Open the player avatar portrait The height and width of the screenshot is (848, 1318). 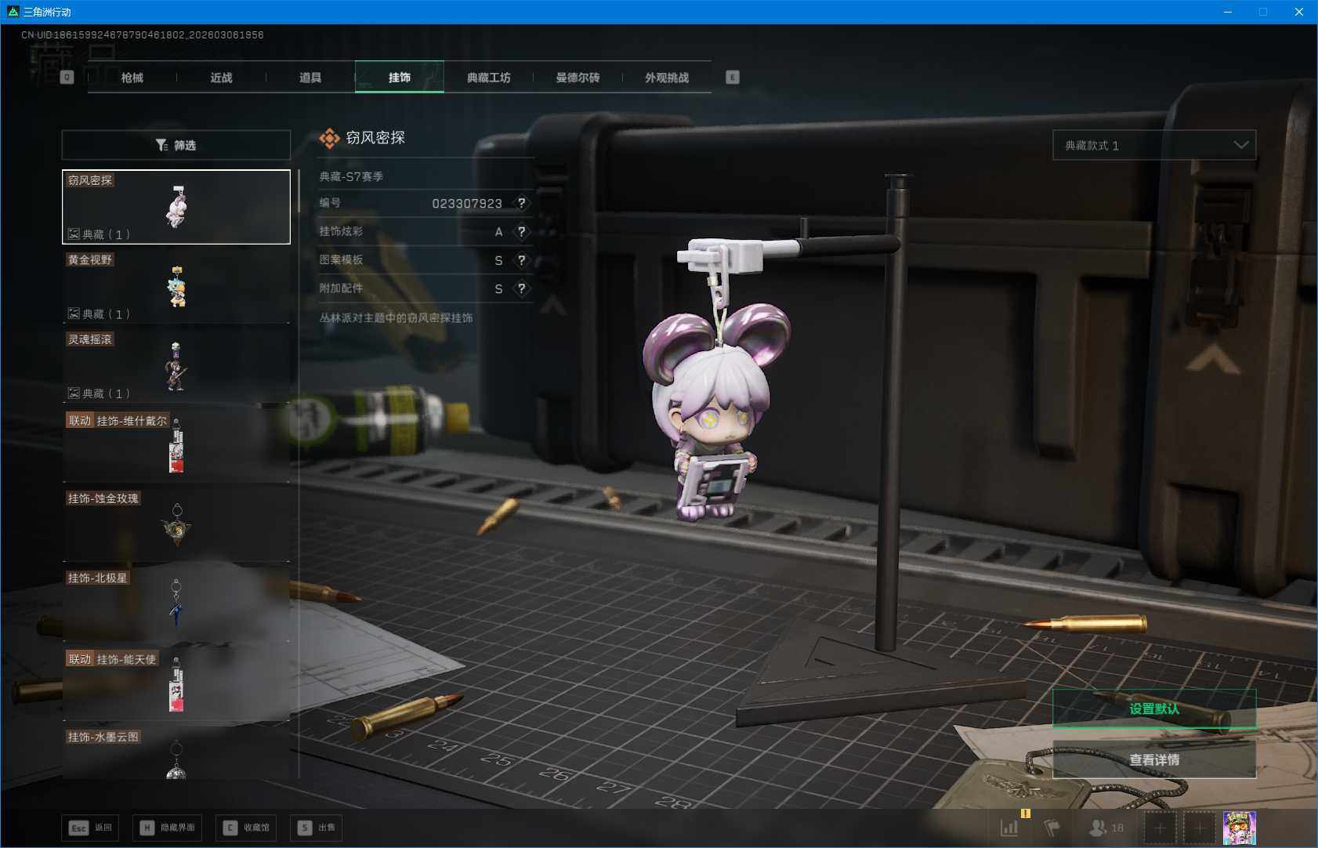[1240, 828]
